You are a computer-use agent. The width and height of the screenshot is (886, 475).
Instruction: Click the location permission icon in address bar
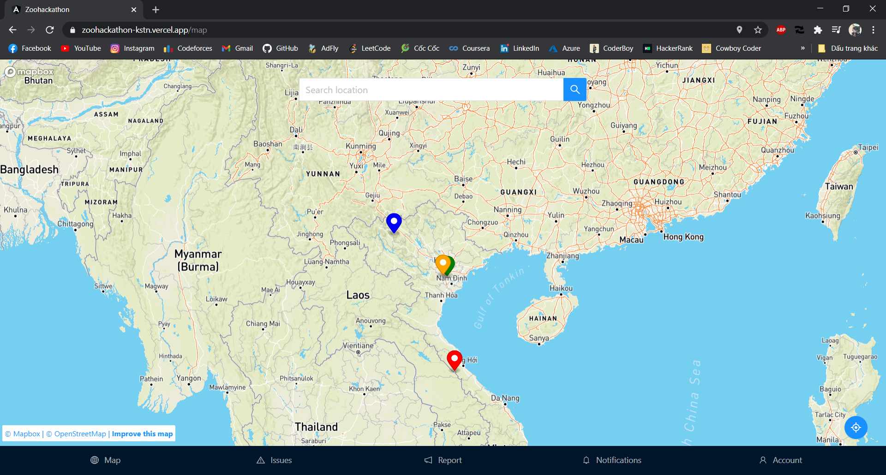coord(739,30)
